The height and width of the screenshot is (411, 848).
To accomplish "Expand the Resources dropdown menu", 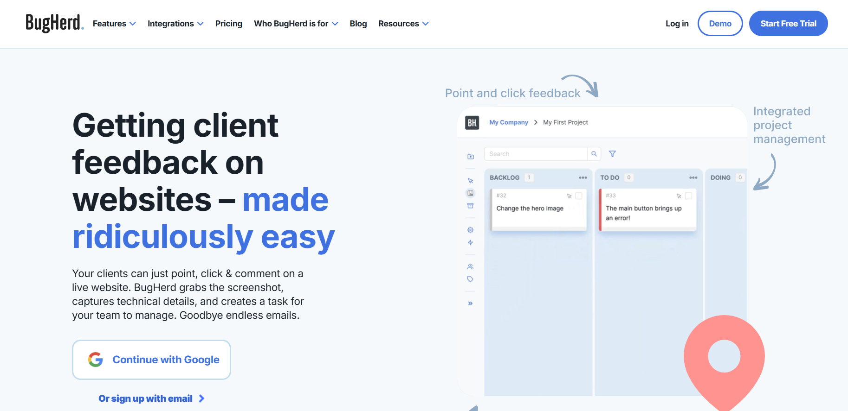I will tap(404, 24).
